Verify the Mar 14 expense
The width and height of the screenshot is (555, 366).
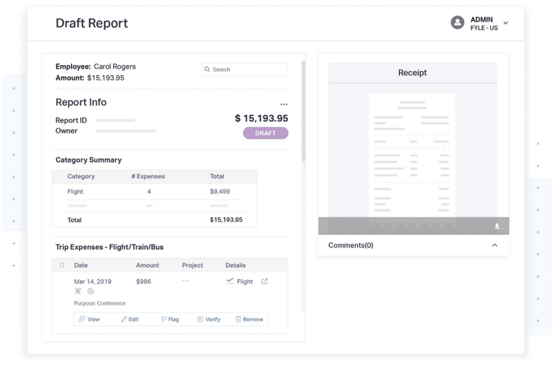209,319
